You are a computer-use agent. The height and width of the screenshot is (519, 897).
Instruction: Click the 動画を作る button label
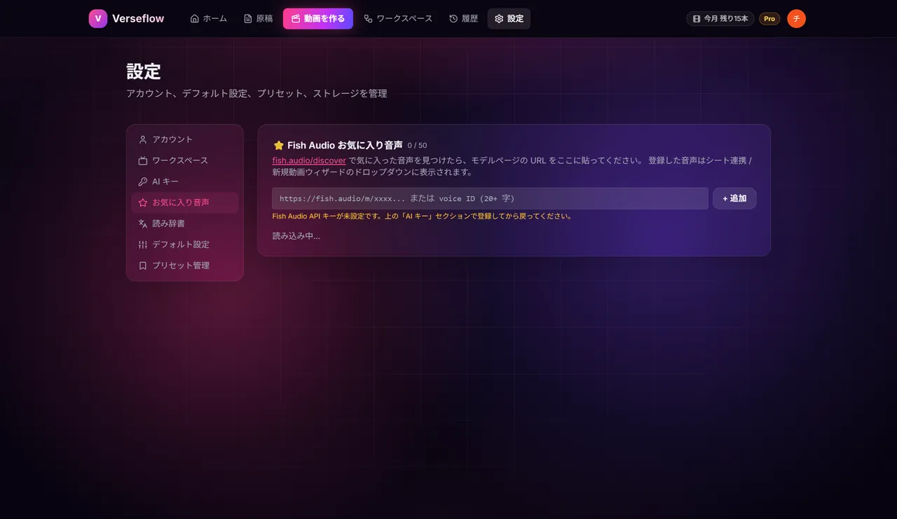tap(324, 19)
